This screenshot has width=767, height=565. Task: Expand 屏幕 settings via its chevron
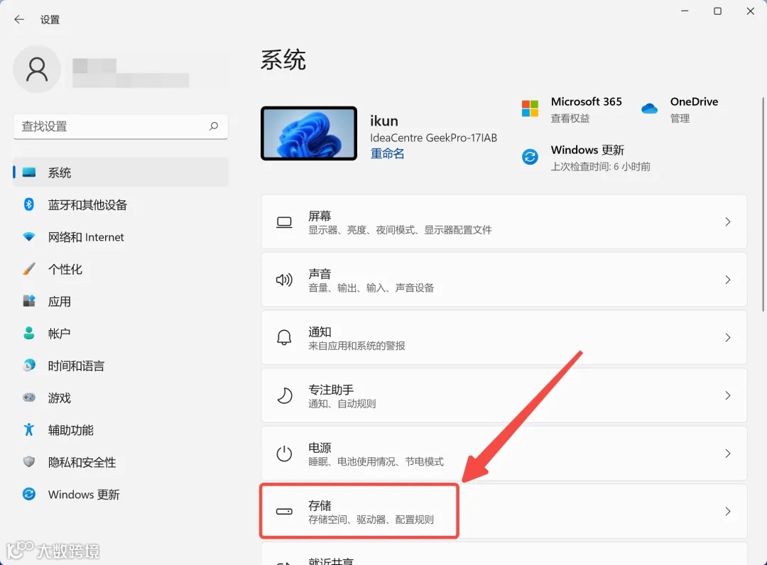click(x=728, y=222)
